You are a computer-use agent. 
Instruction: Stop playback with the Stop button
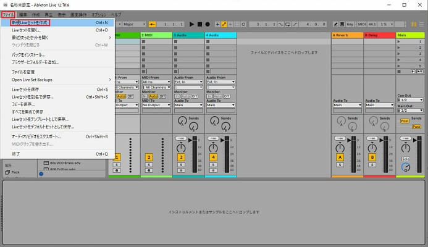(200, 24)
